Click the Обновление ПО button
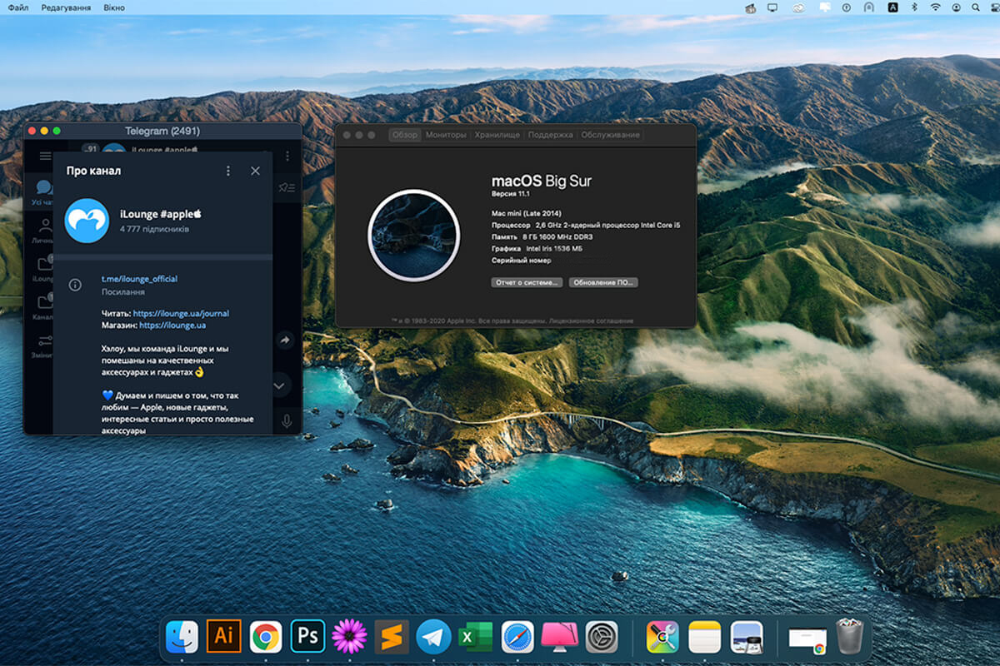This screenshot has width=1000, height=666. click(x=603, y=283)
